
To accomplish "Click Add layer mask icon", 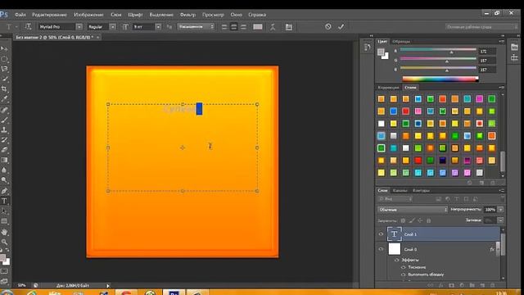I will point(451,285).
